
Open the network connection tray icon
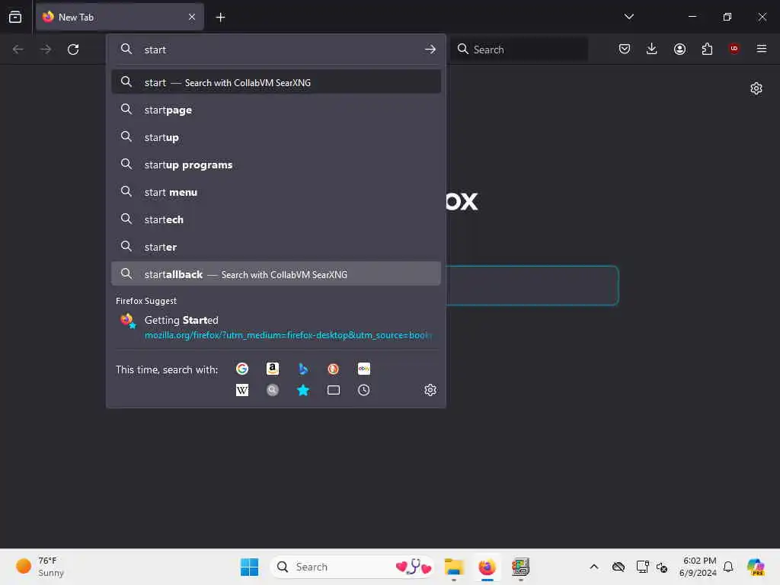coord(642,567)
